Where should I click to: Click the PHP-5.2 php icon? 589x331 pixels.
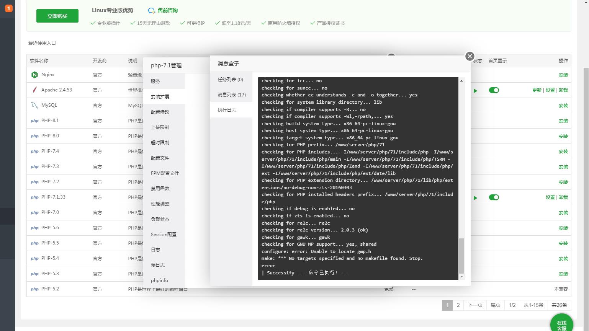34,289
